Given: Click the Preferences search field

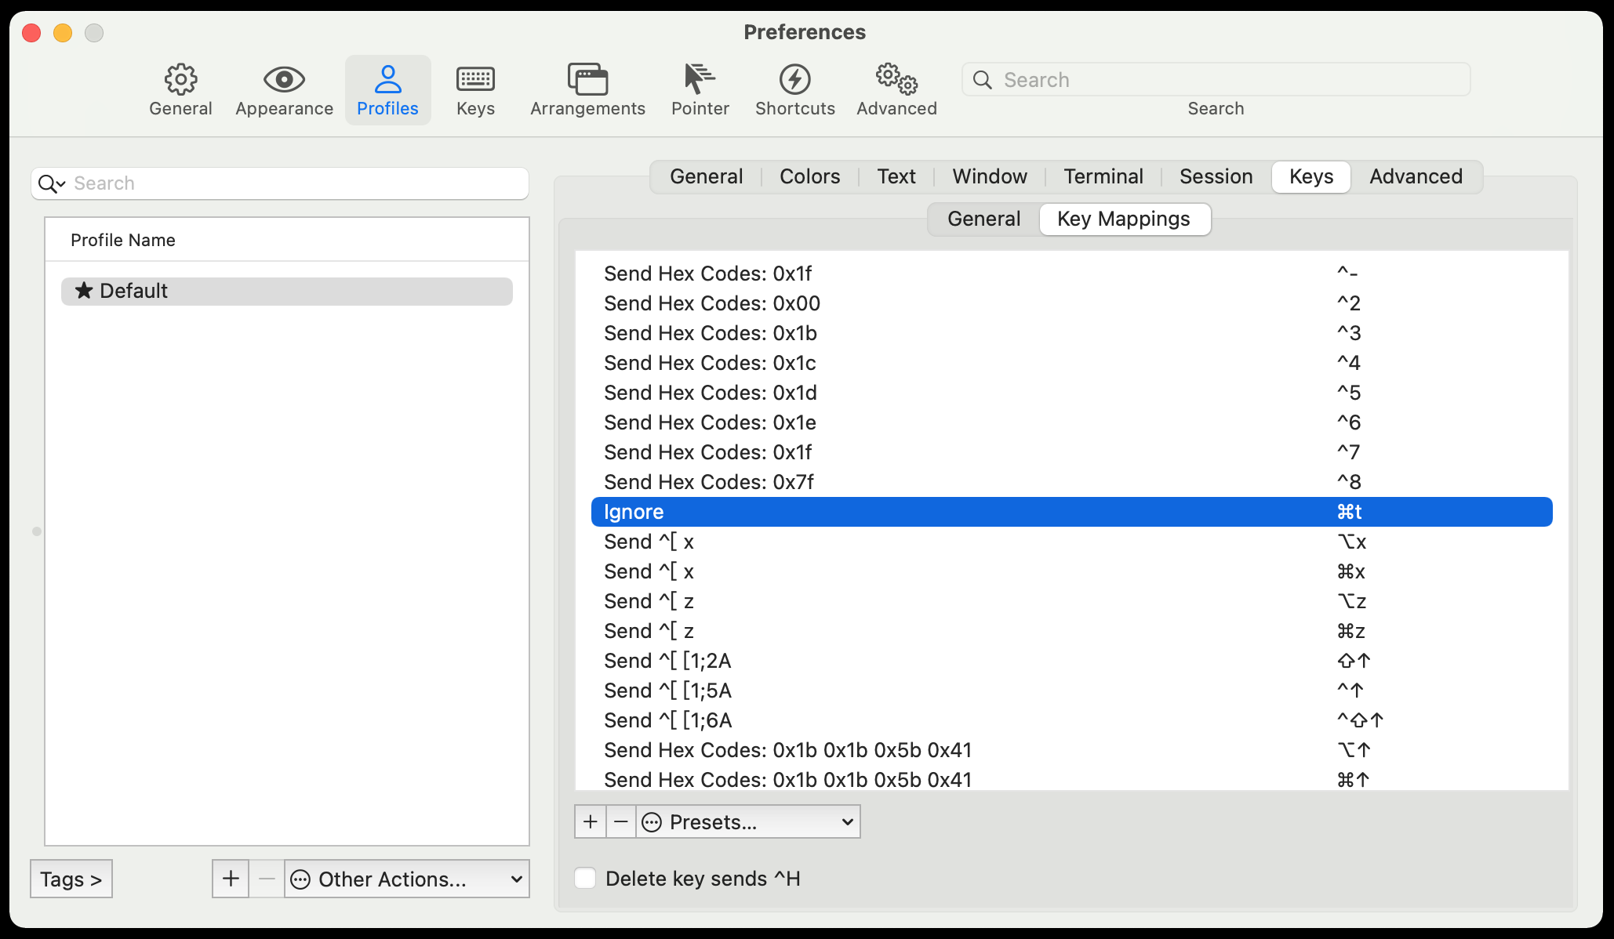Looking at the screenshot, I should [x=1216, y=80].
